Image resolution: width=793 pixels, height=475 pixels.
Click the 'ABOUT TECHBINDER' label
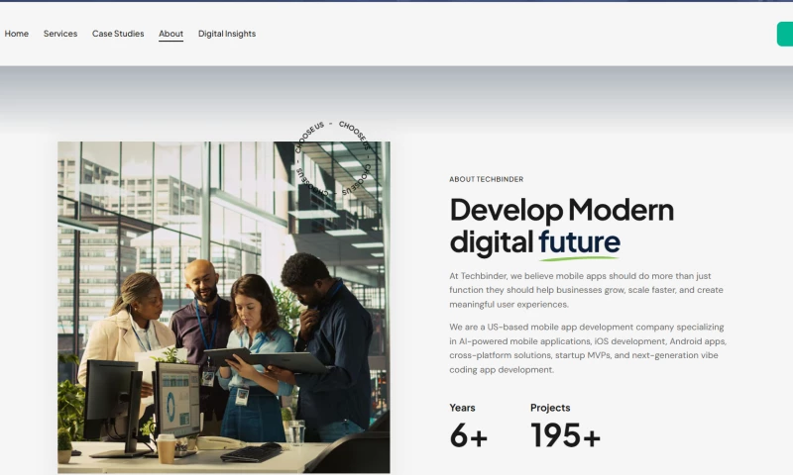click(x=486, y=179)
